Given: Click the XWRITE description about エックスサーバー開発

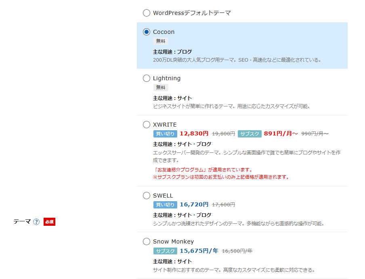Looking at the screenshot, I should tap(247, 156).
